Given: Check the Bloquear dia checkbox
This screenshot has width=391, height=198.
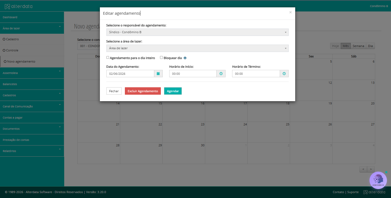Looking at the screenshot, I should [161, 58].
